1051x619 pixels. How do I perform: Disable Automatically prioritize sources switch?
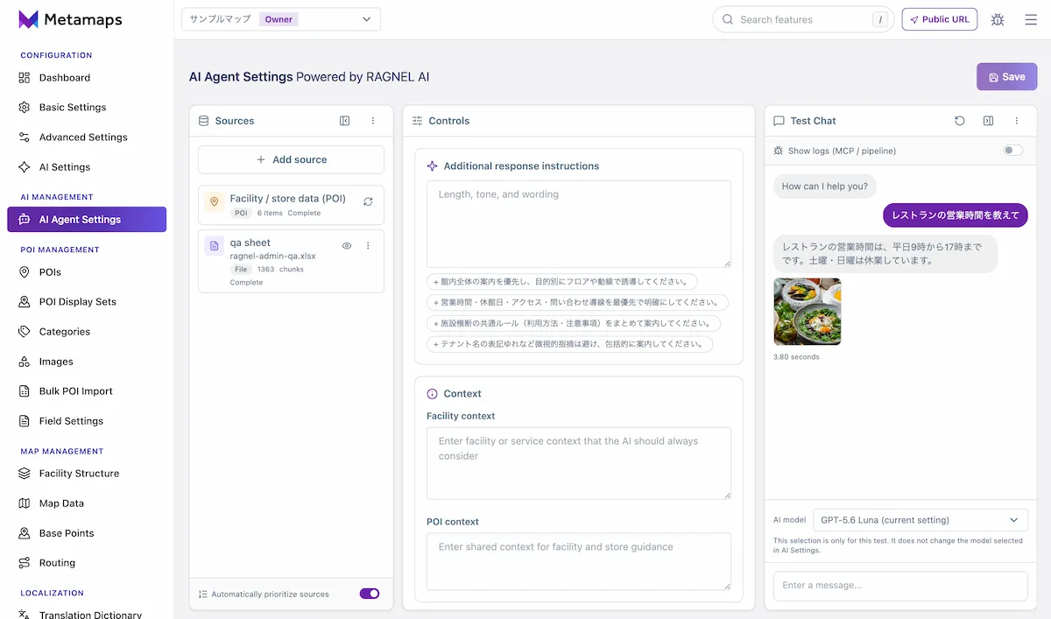click(x=370, y=594)
